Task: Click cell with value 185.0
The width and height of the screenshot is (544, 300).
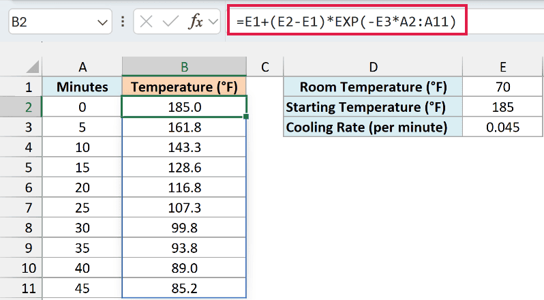Action: 184,107
